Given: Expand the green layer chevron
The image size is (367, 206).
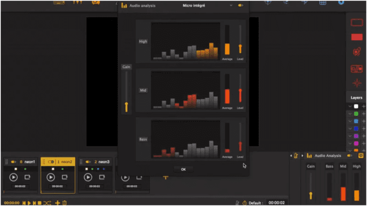Looking at the screenshot, I should (350, 114).
